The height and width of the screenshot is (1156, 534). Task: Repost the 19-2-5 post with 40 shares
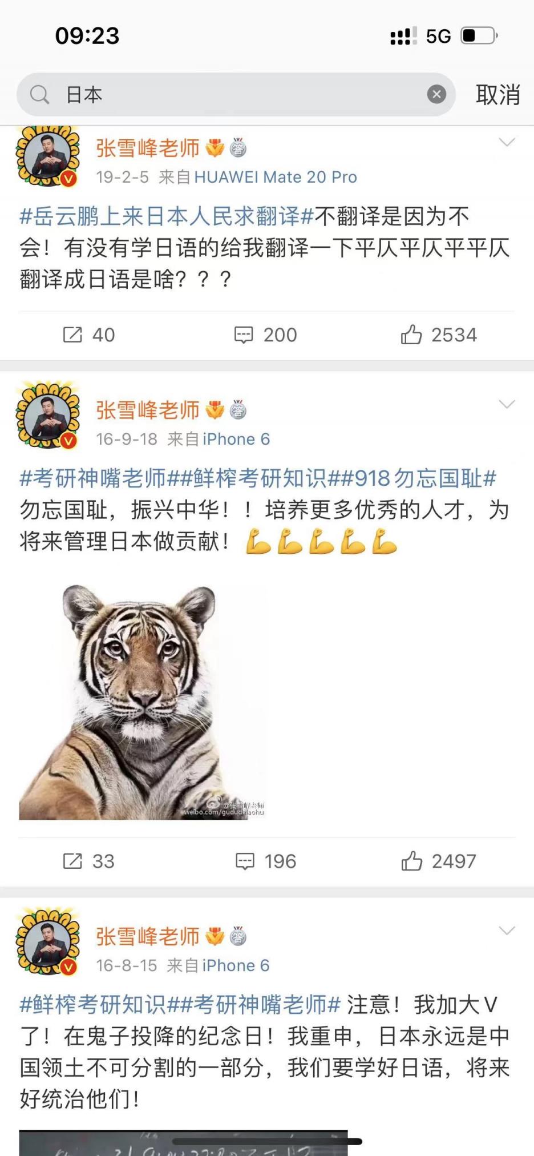88,335
